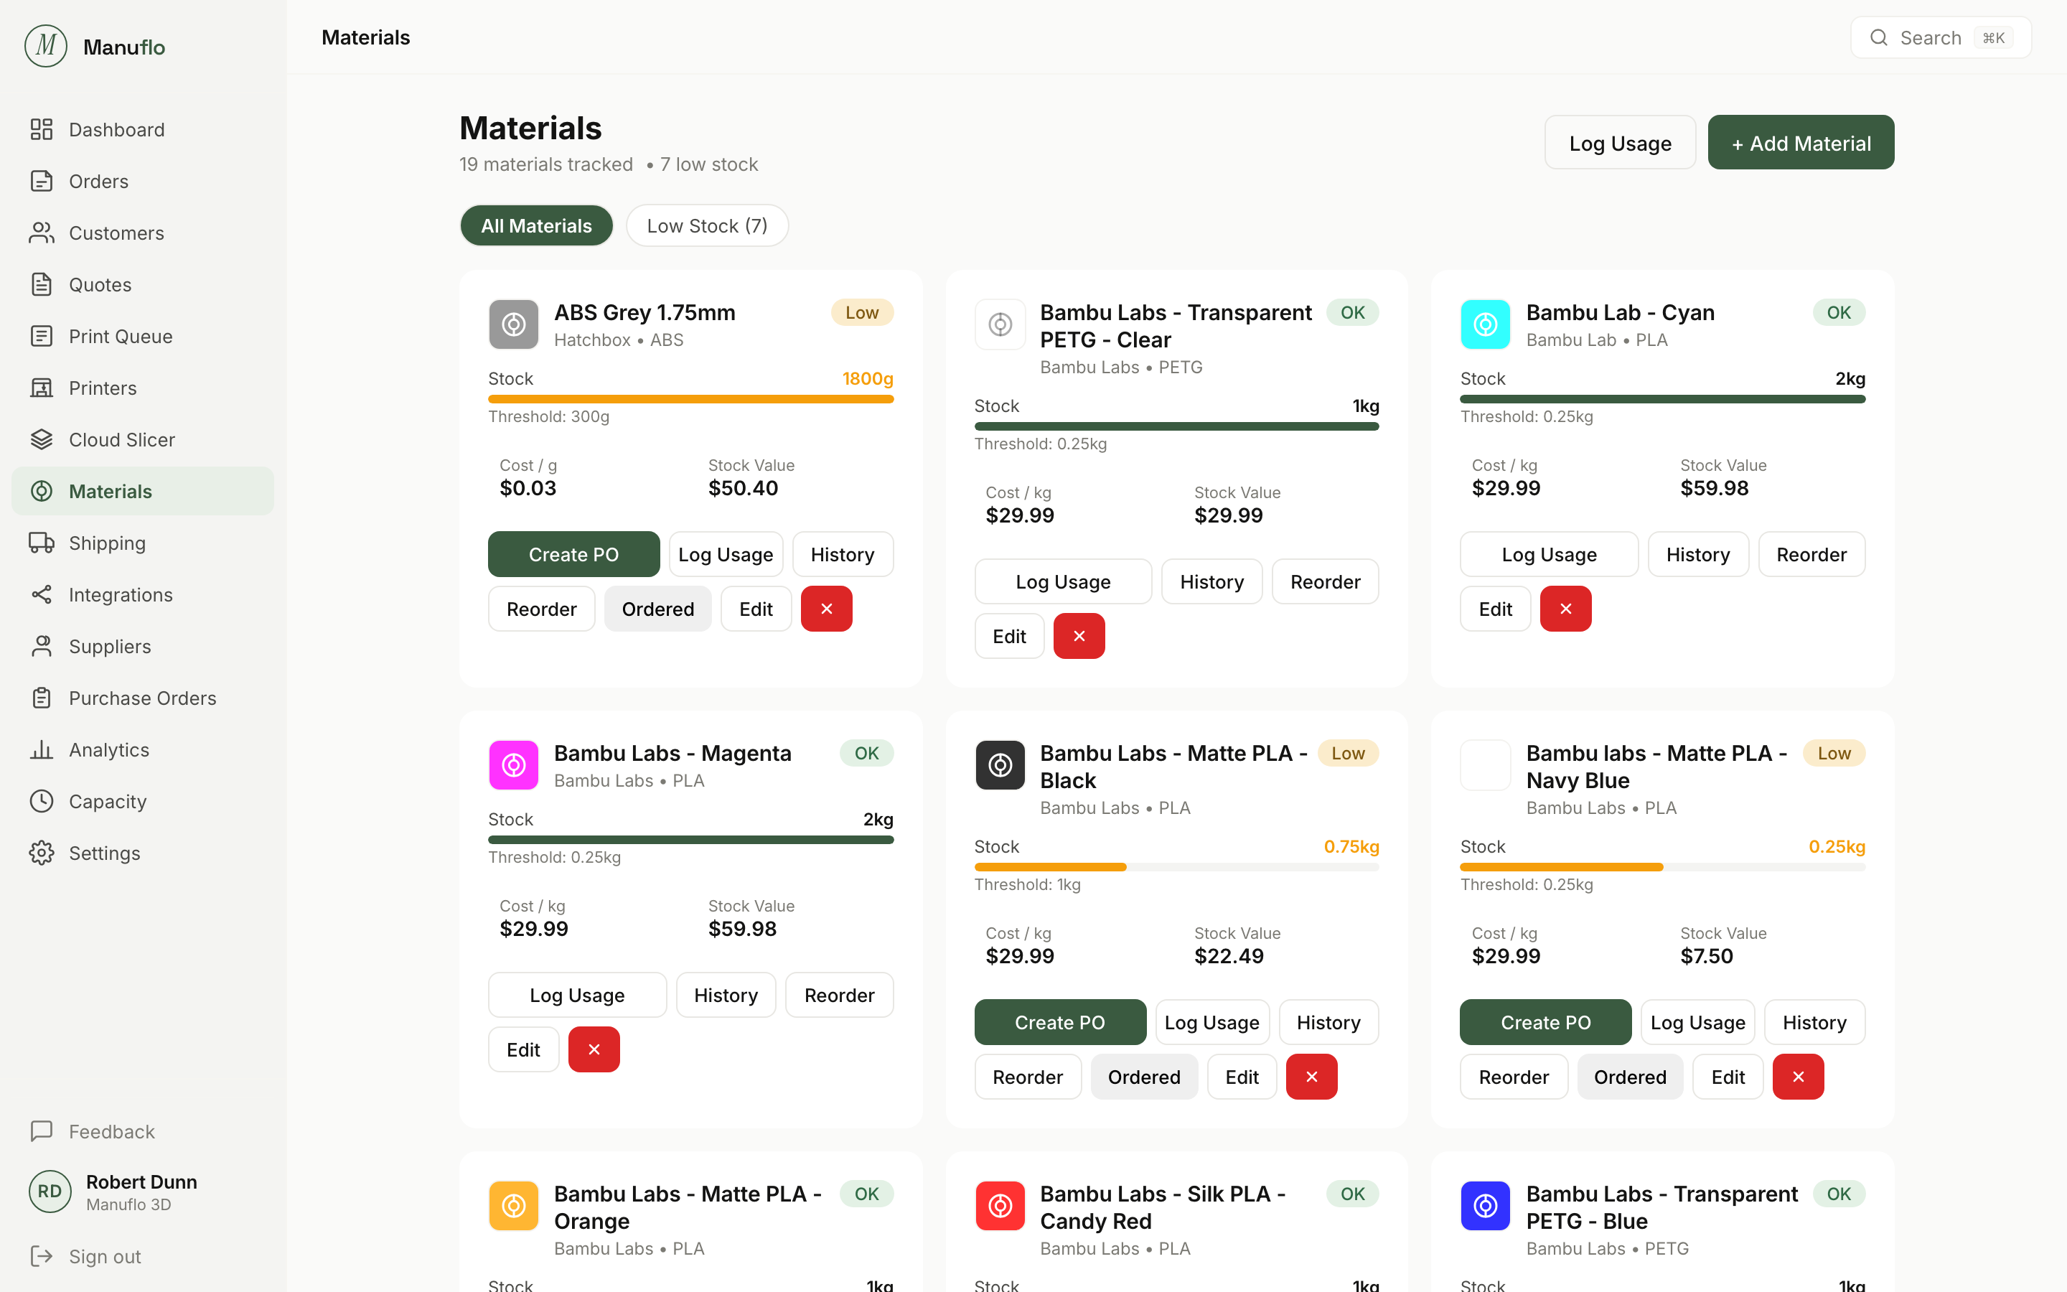This screenshot has height=1292, width=2067.
Task: Open Dashboard from the sidebar
Action: [143, 130]
